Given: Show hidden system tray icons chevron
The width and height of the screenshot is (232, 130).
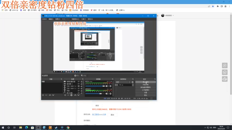Looking at the screenshot, I should tap(205, 128).
